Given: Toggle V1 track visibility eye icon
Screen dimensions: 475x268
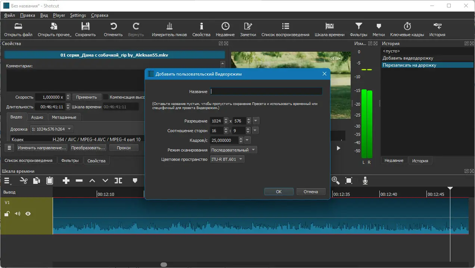Looking at the screenshot, I should (28, 214).
